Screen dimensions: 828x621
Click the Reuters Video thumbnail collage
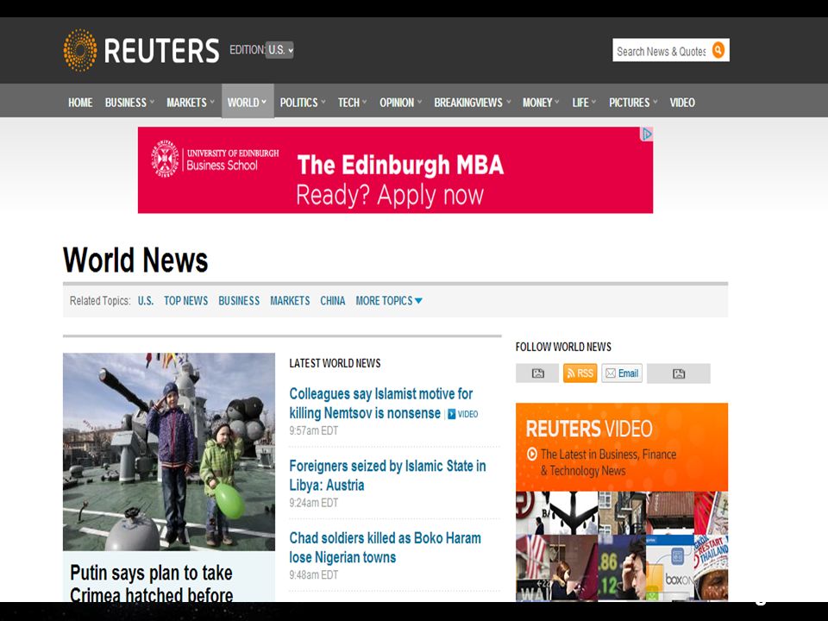[622, 546]
